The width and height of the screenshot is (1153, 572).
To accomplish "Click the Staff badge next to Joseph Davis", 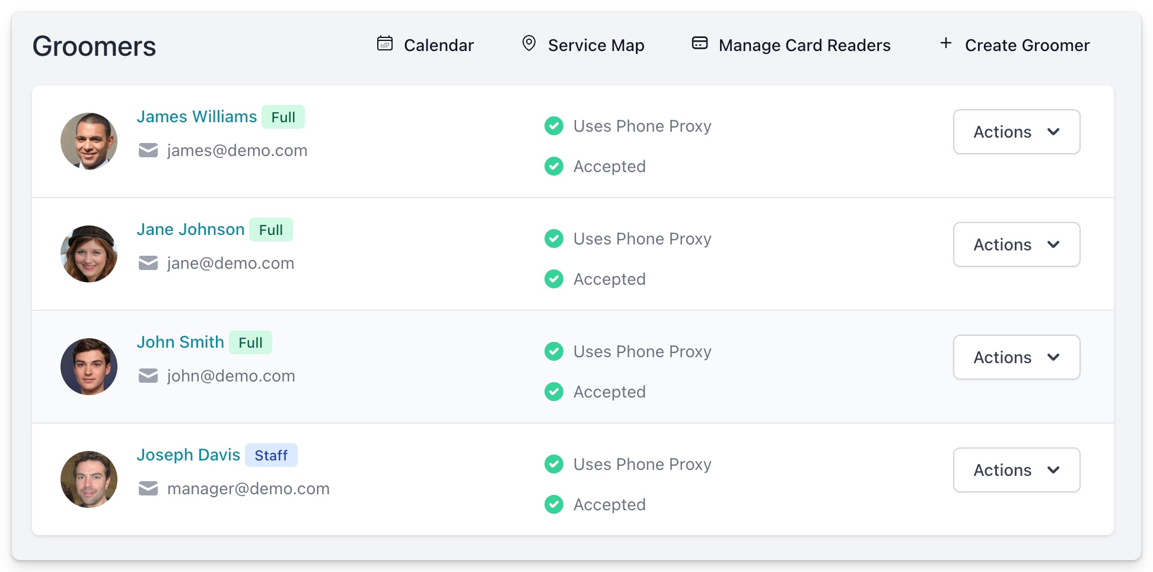I will 271,456.
